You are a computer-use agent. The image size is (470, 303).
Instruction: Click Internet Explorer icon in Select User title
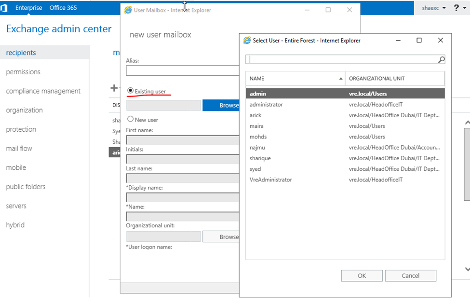pyautogui.click(x=247, y=41)
